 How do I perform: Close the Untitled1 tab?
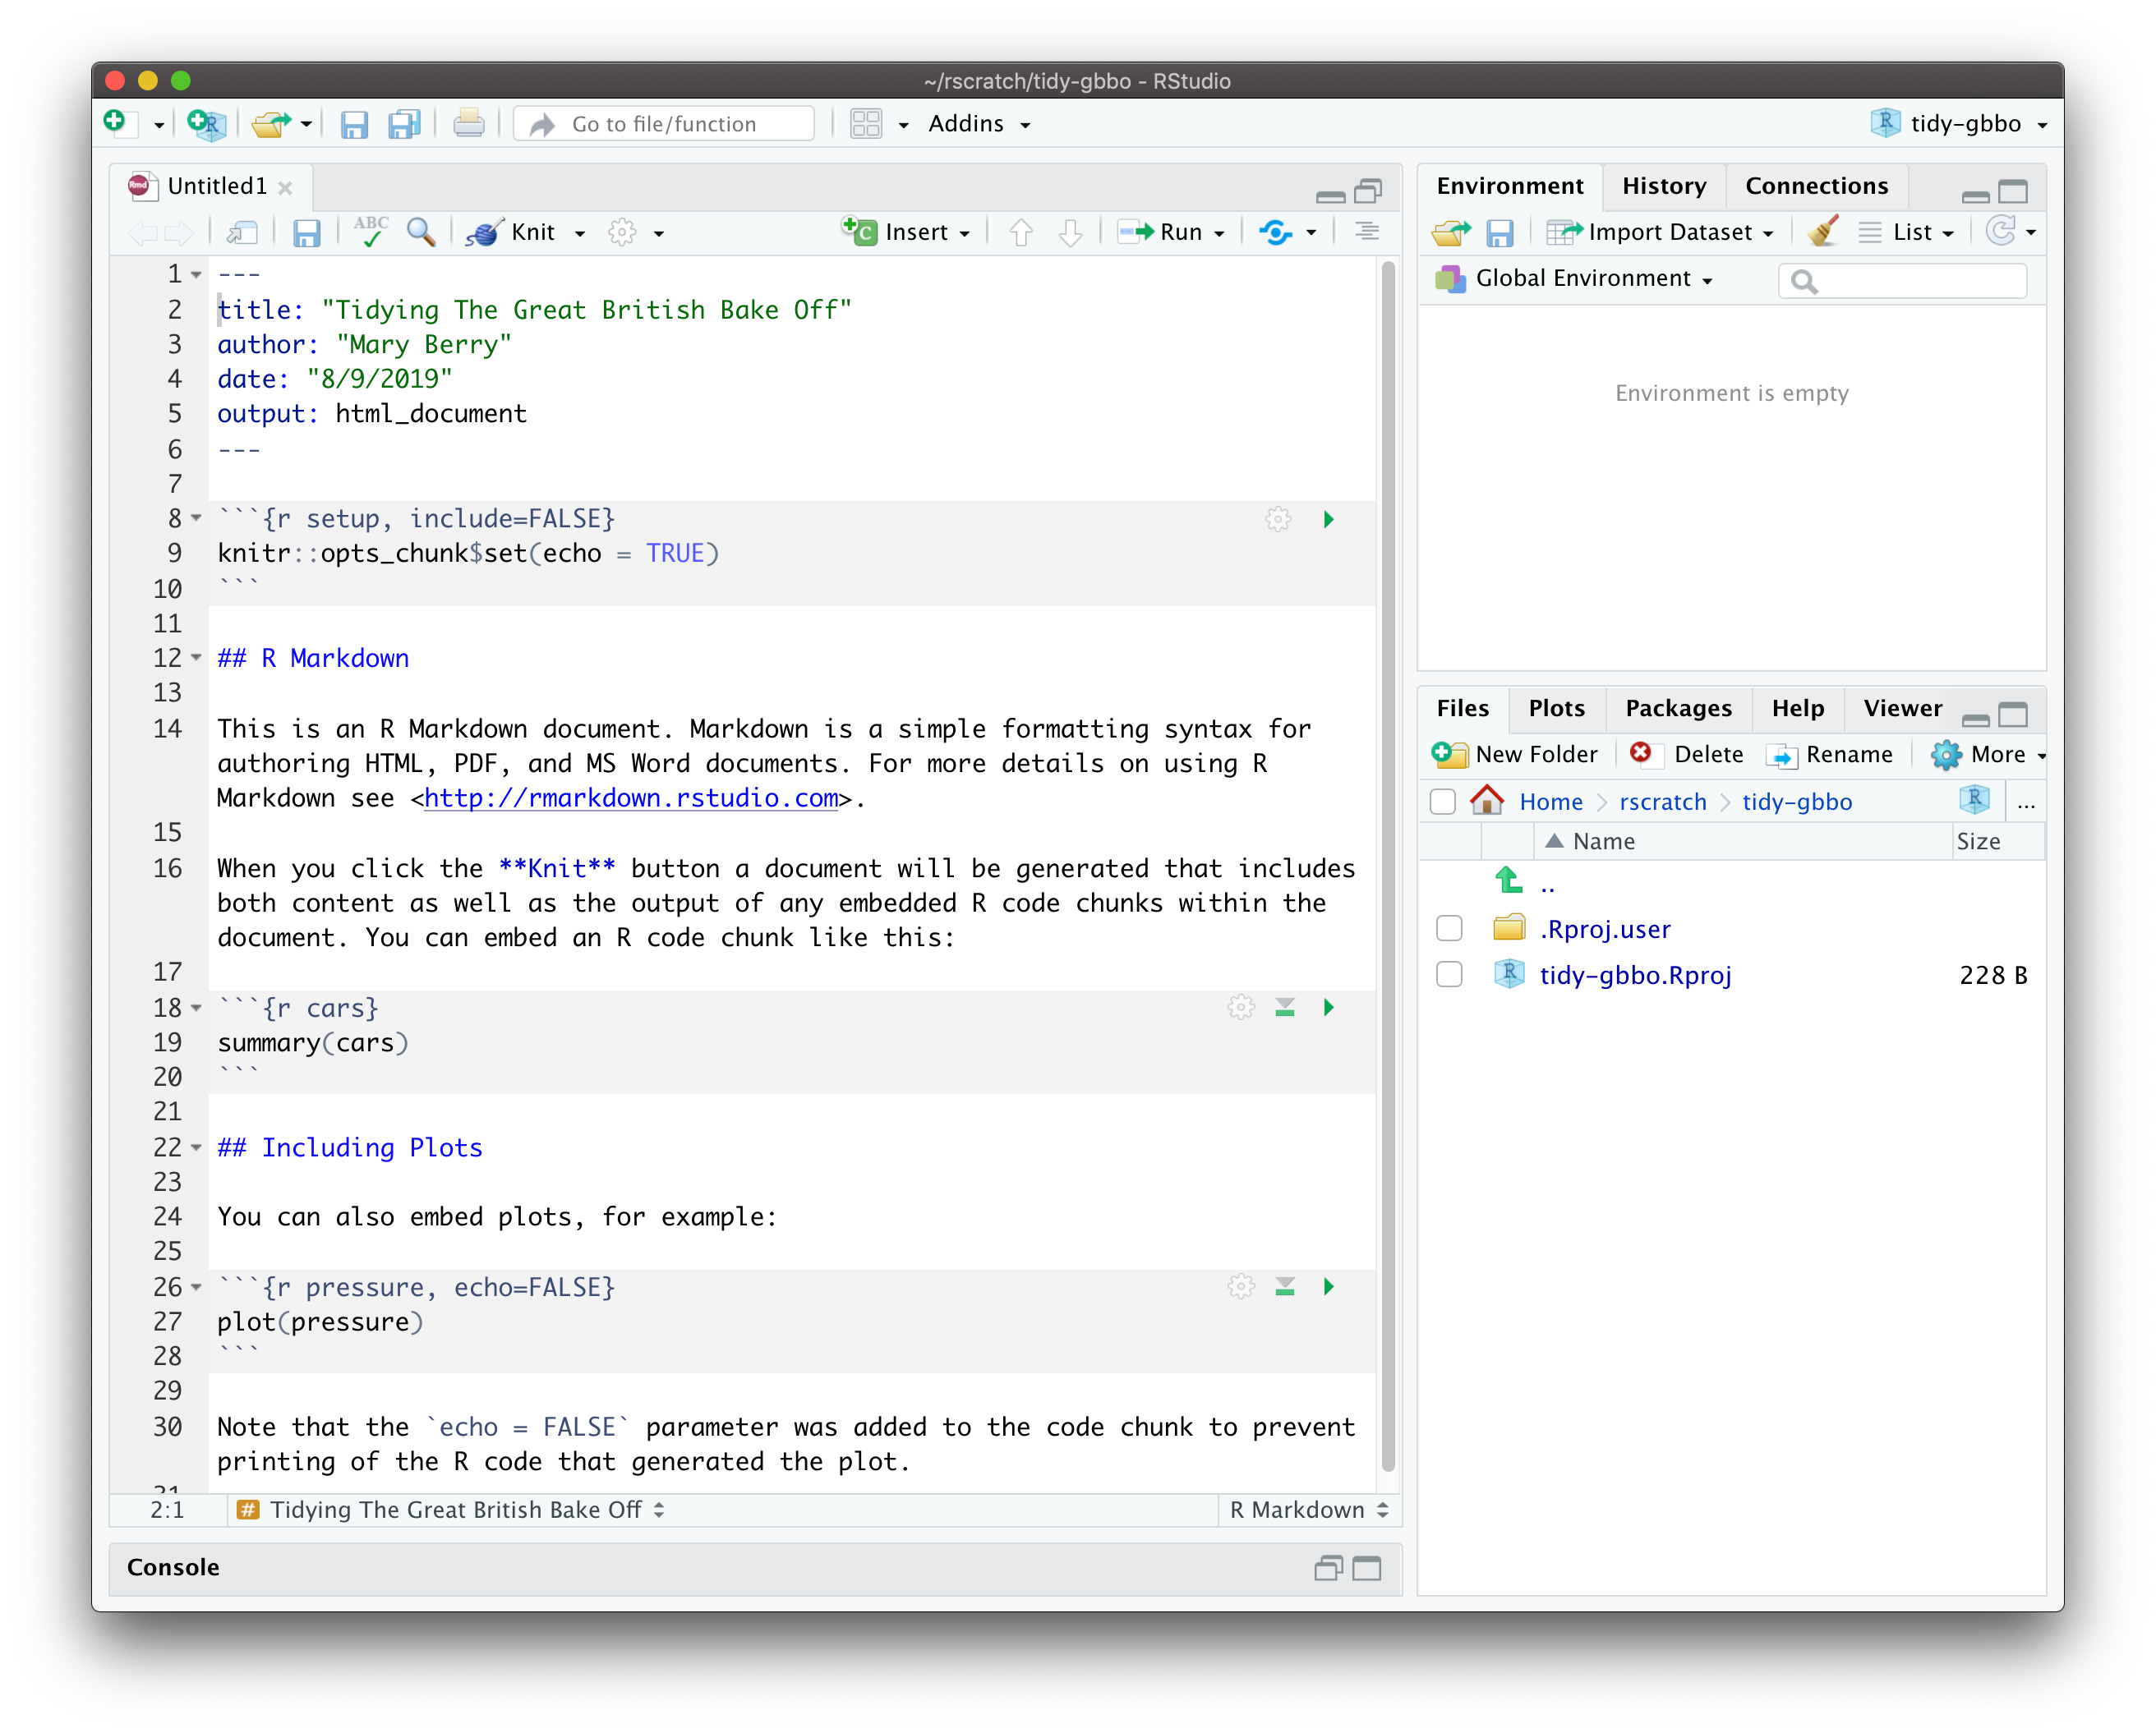pyautogui.click(x=285, y=187)
